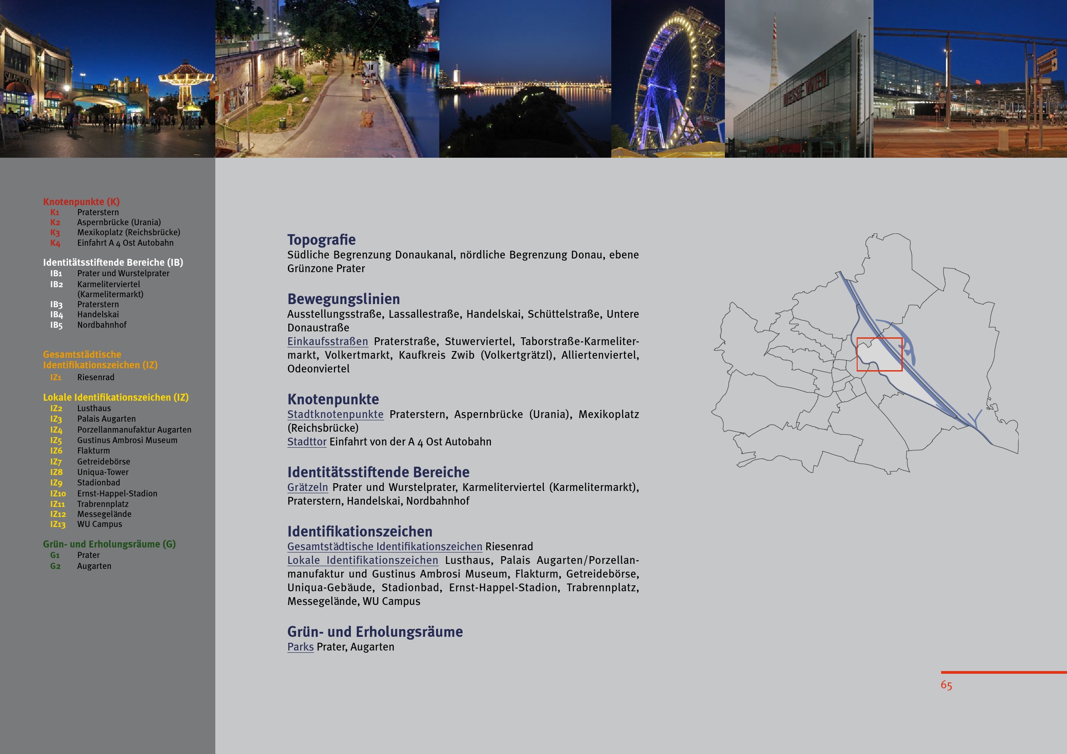Click the Stadttor underlined link
The height and width of the screenshot is (754, 1067).
tap(307, 442)
